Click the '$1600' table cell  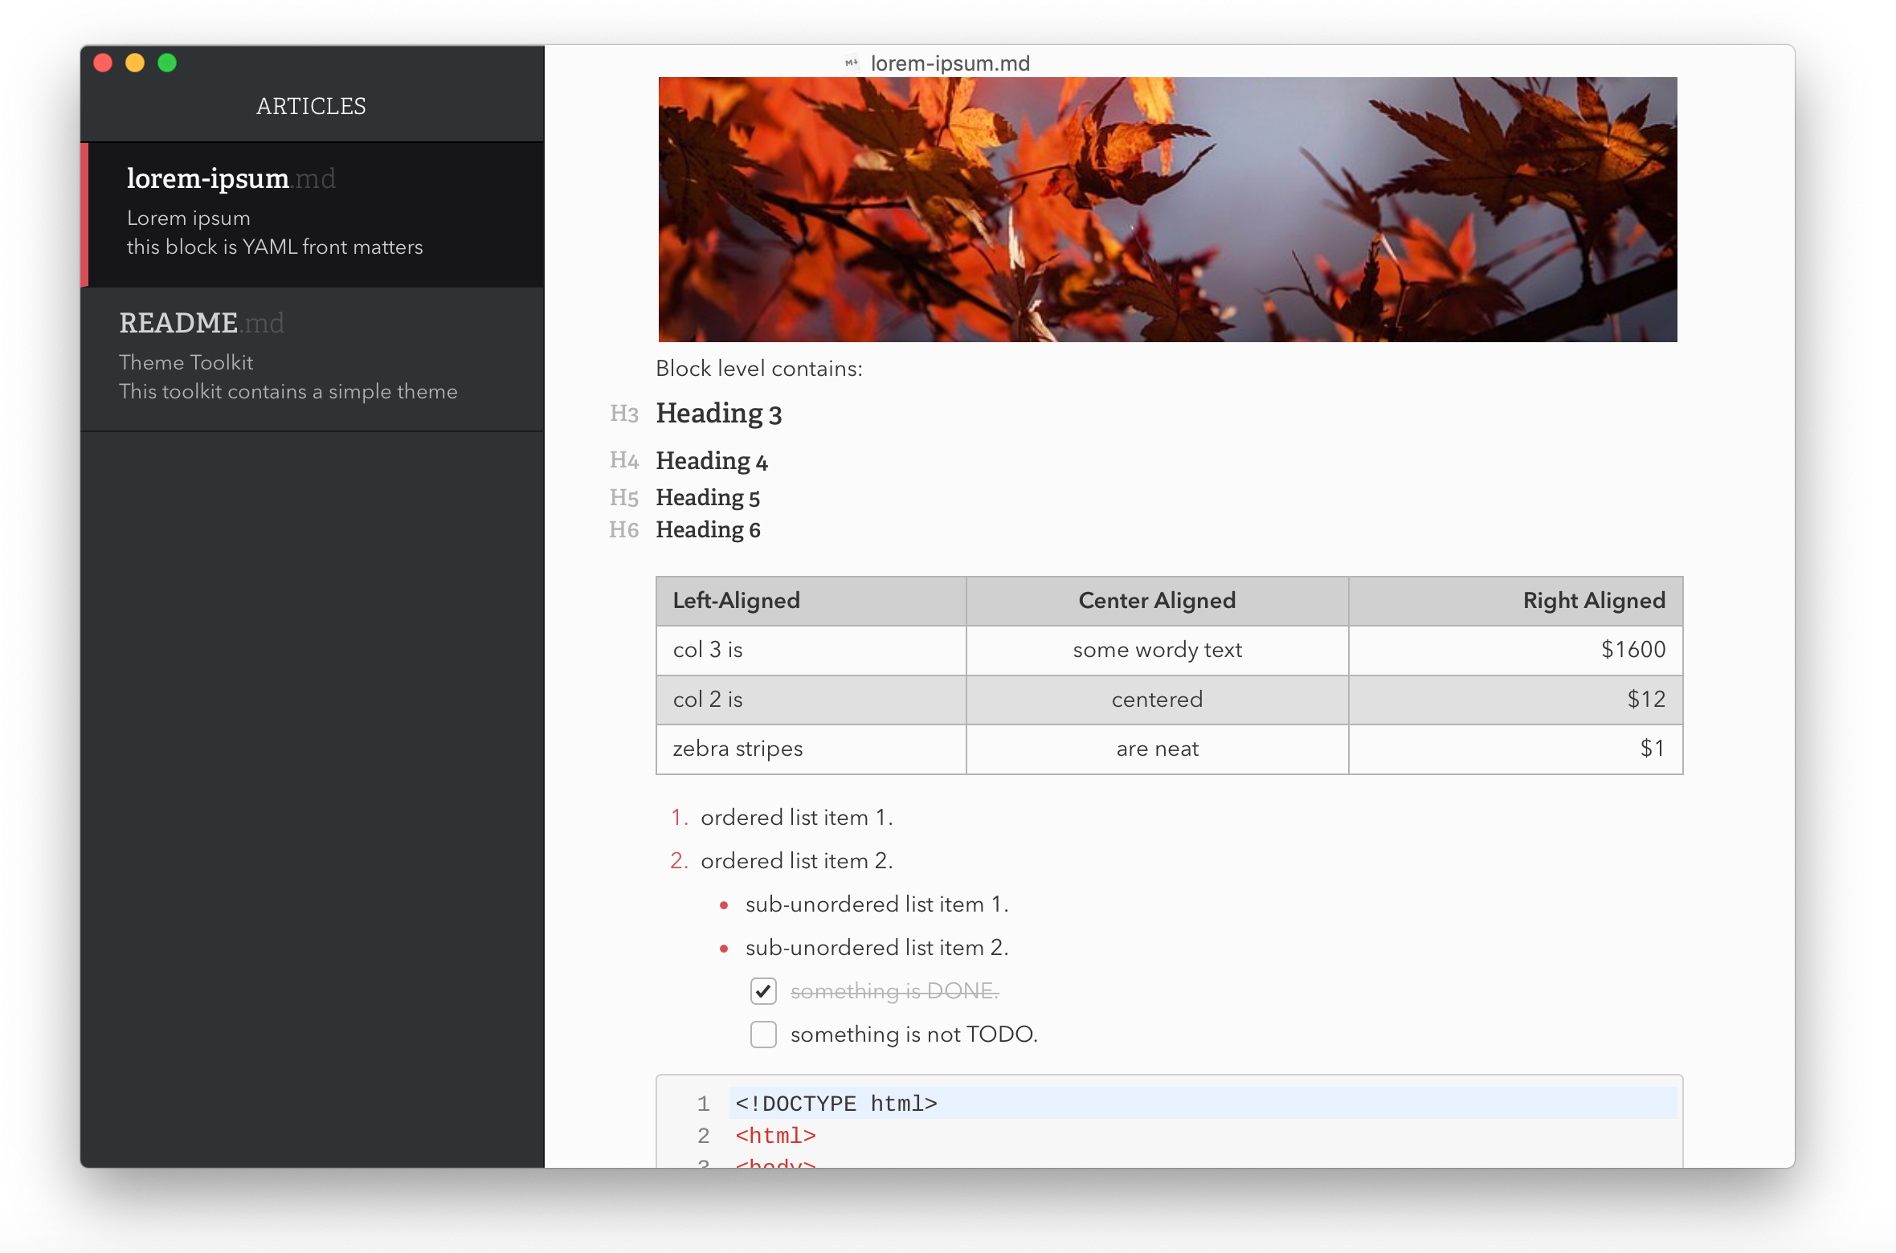pyautogui.click(x=1632, y=650)
